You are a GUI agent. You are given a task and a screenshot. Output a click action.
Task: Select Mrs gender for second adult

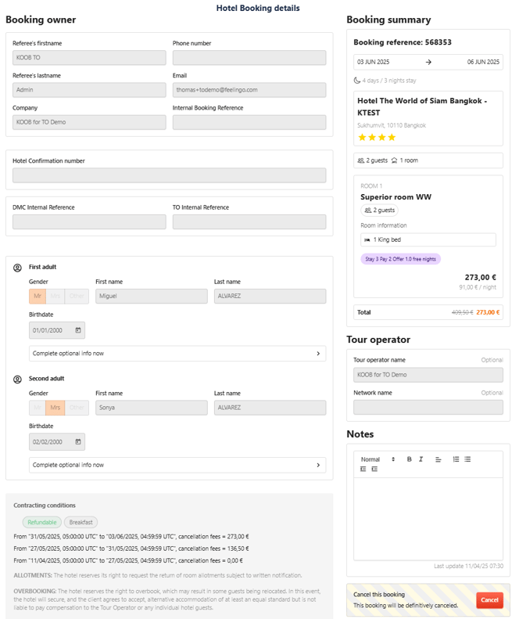pos(55,408)
